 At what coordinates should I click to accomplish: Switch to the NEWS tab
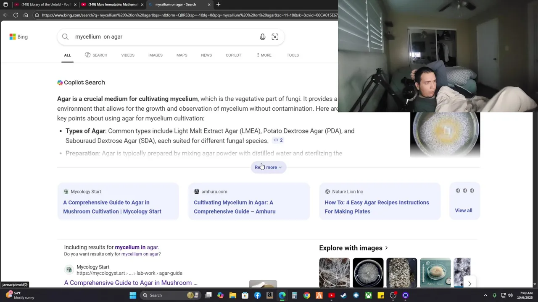coord(206,55)
